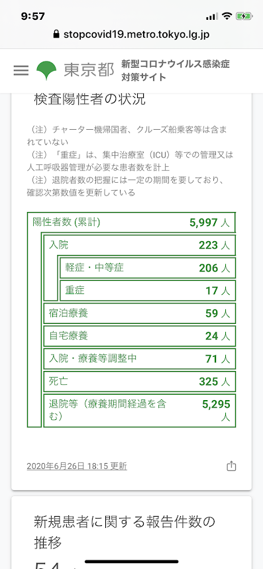Tap the stopcovid19.metro.tokyo.lg.jp address bar
The image size is (263, 569).
click(x=131, y=34)
